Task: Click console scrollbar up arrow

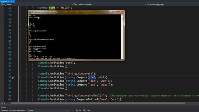Action: tap(122, 16)
